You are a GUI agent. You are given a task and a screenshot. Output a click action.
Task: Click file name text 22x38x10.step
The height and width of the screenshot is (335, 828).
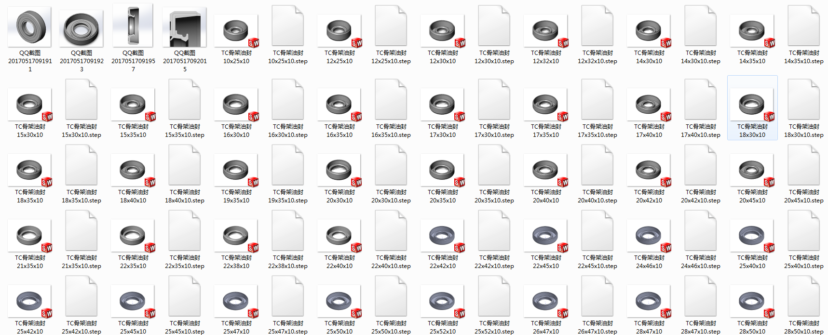pos(288,266)
